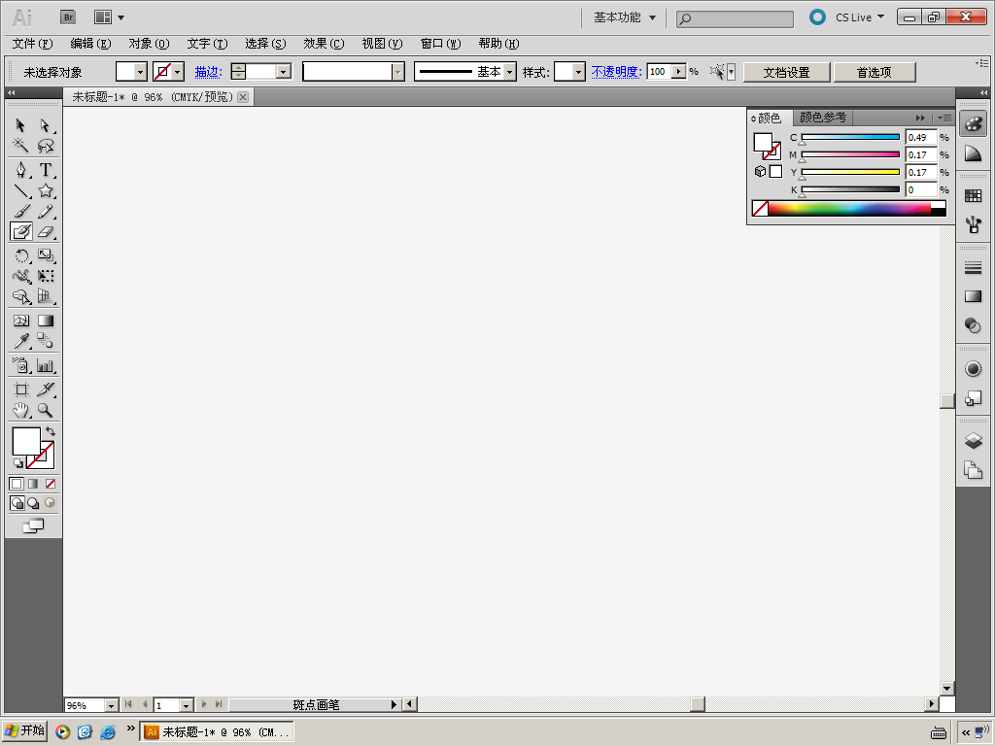Click the 文档设置 button
This screenshot has width=995, height=746.
click(786, 72)
